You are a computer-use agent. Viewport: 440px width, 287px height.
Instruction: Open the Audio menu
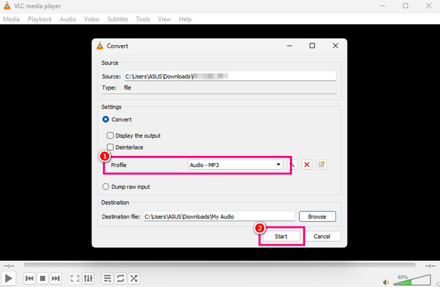click(68, 19)
